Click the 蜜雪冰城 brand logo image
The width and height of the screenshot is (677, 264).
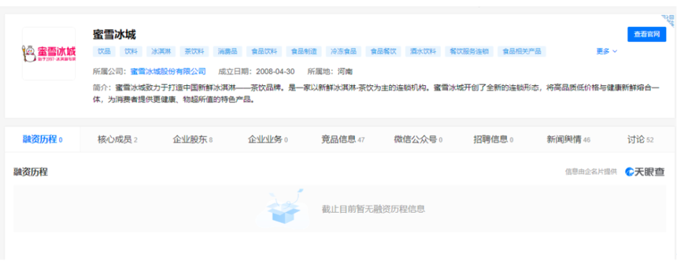[x=49, y=53]
